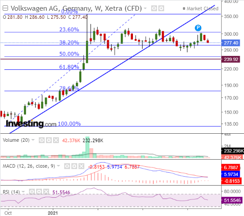Open the Volume indicator settings gear
This screenshot has width=244, height=216.
49,140
